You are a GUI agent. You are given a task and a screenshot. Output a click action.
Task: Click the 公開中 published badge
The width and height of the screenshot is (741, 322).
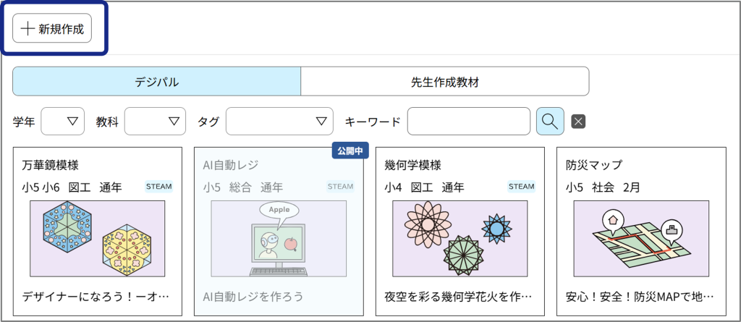pos(350,151)
